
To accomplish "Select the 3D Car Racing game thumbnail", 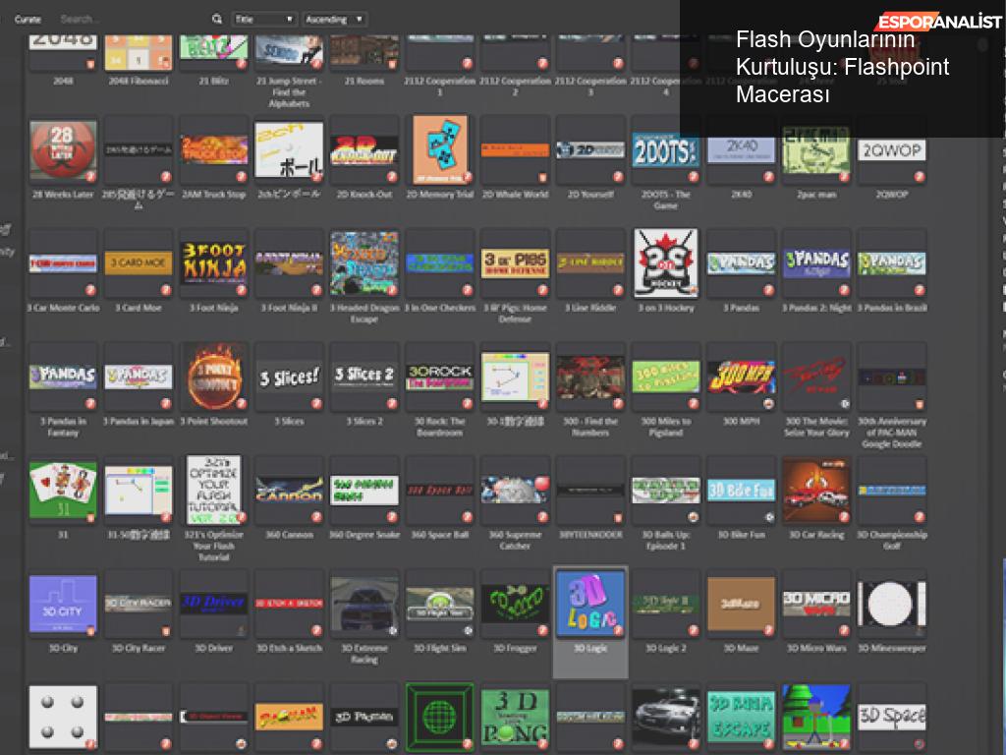I will [816, 491].
